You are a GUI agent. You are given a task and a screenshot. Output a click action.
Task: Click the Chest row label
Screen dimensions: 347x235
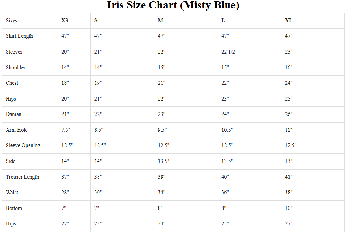click(x=12, y=83)
